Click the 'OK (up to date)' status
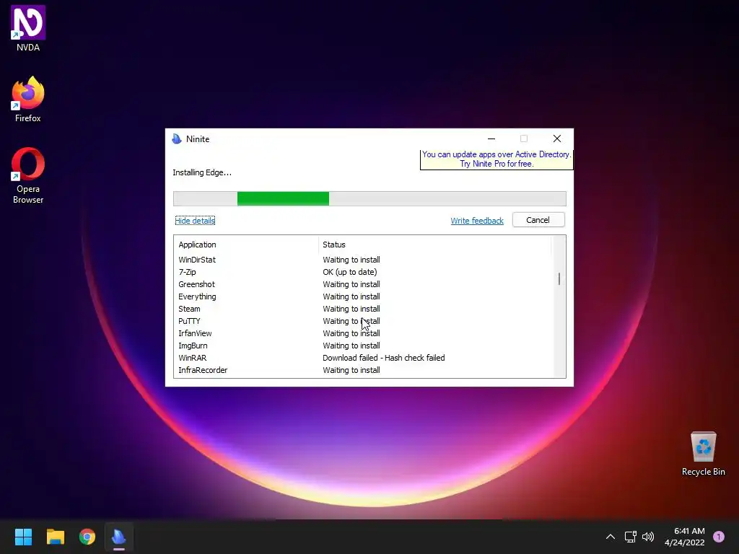This screenshot has width=739, height=554. 350,272
